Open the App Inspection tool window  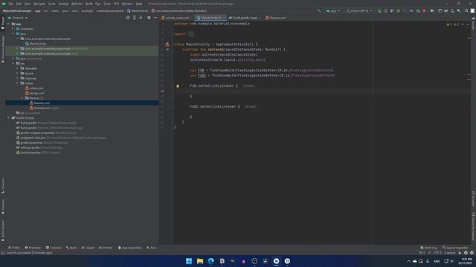(129, 248)
